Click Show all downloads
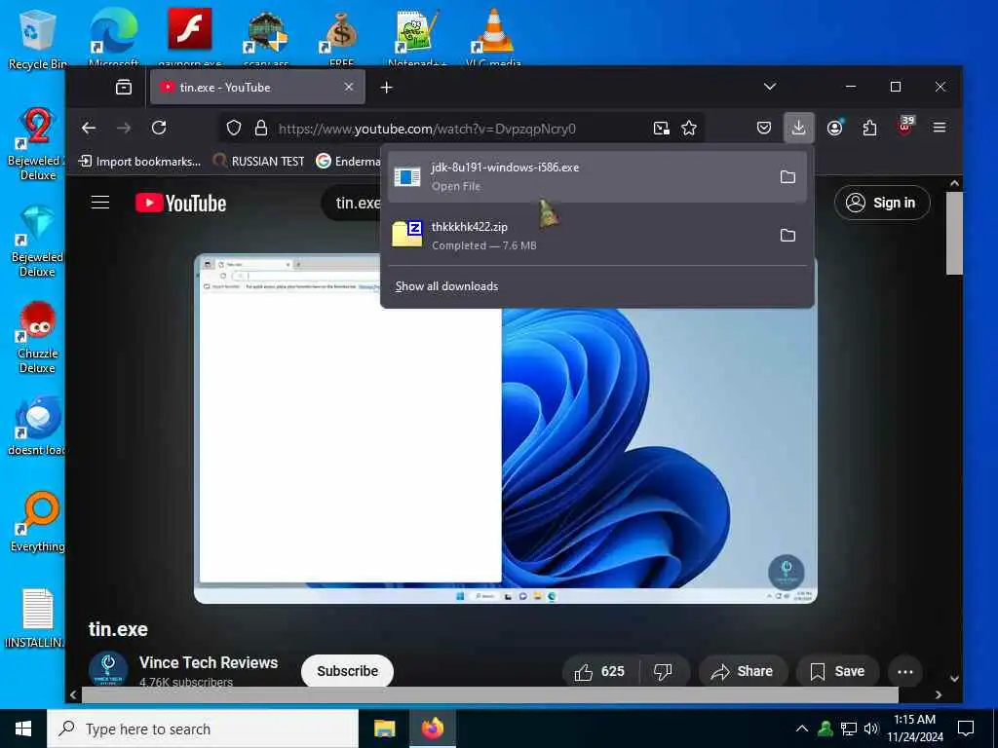 (x=446, y=286)
